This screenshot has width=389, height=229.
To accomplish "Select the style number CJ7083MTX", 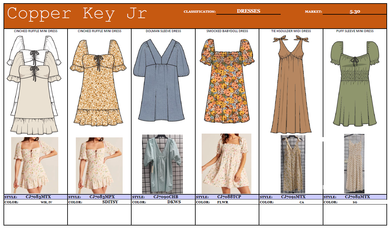I will point(38,197).
